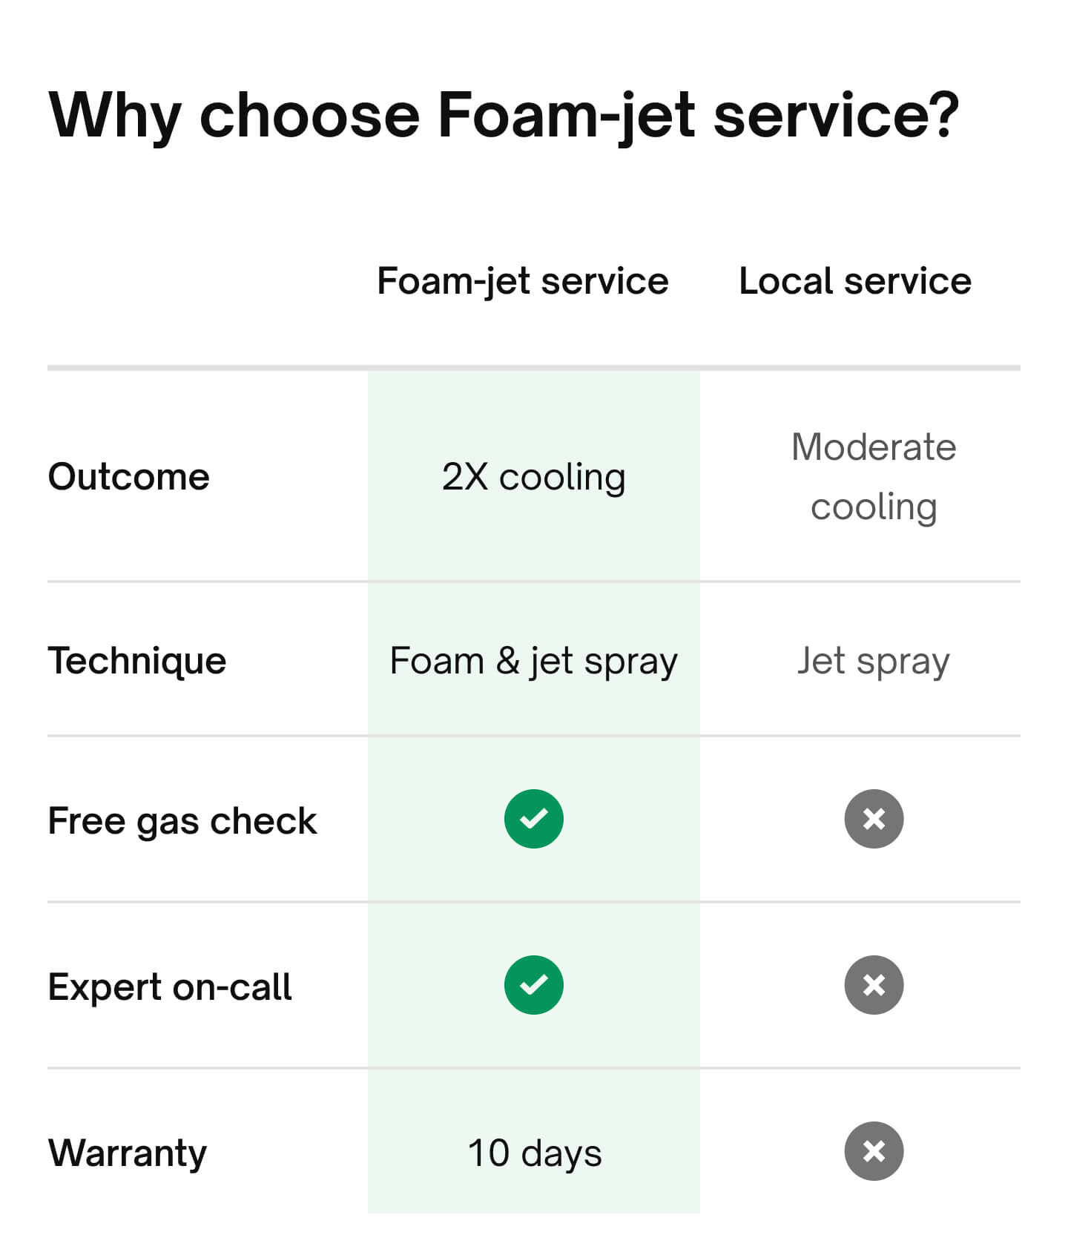
Task: Click the Technique row label
Action: point(137,660)
